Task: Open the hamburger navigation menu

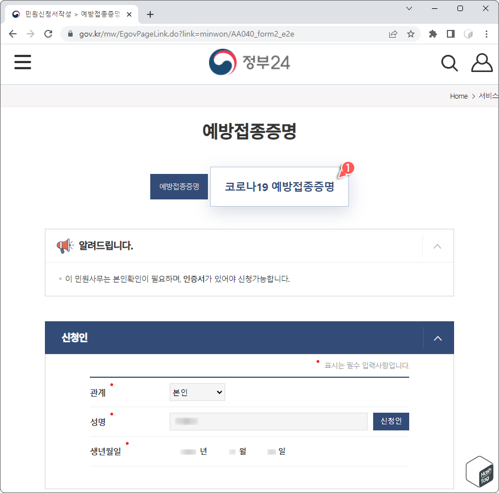Action: point(22,62)
